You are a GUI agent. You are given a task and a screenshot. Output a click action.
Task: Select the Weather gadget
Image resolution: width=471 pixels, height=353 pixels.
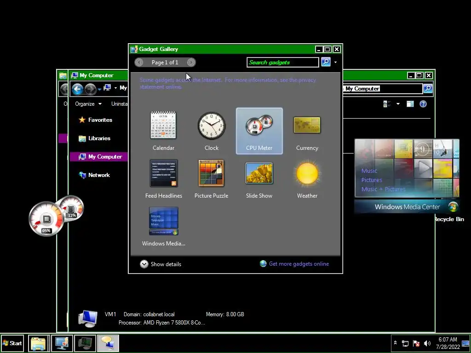(307, 179)
